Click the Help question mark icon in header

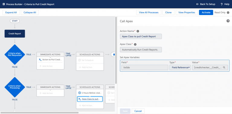tap(221, 4)
